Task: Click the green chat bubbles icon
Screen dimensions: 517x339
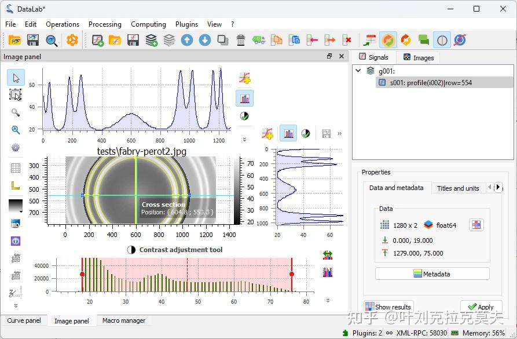Action: (424, 40)
